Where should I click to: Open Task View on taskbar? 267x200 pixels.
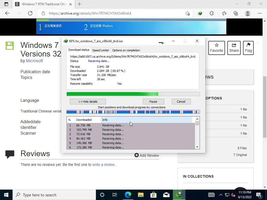[115, 195]
